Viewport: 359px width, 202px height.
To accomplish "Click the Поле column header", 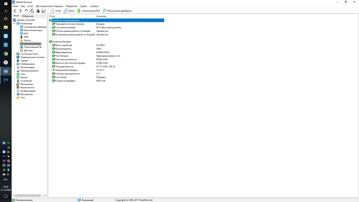I will click(72, 16).
